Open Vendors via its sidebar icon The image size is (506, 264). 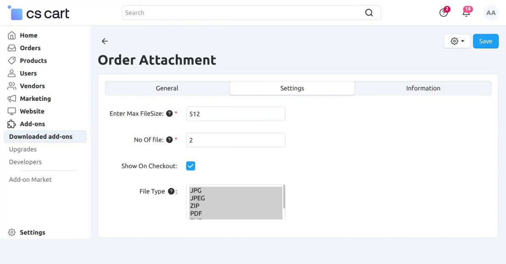coord(11,86)
